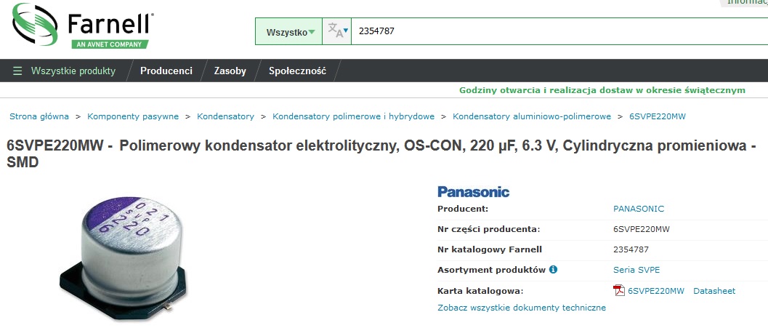
Task: Open Kondensatory polimerowe i hybrydowe breadcrumb
Action: point(353,116)
